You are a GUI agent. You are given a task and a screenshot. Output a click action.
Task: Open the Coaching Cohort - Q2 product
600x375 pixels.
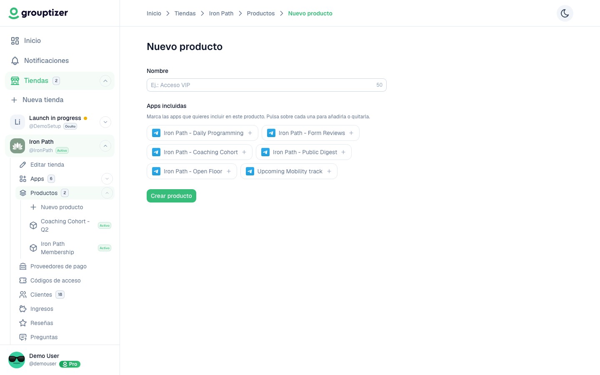pos(70,225)
